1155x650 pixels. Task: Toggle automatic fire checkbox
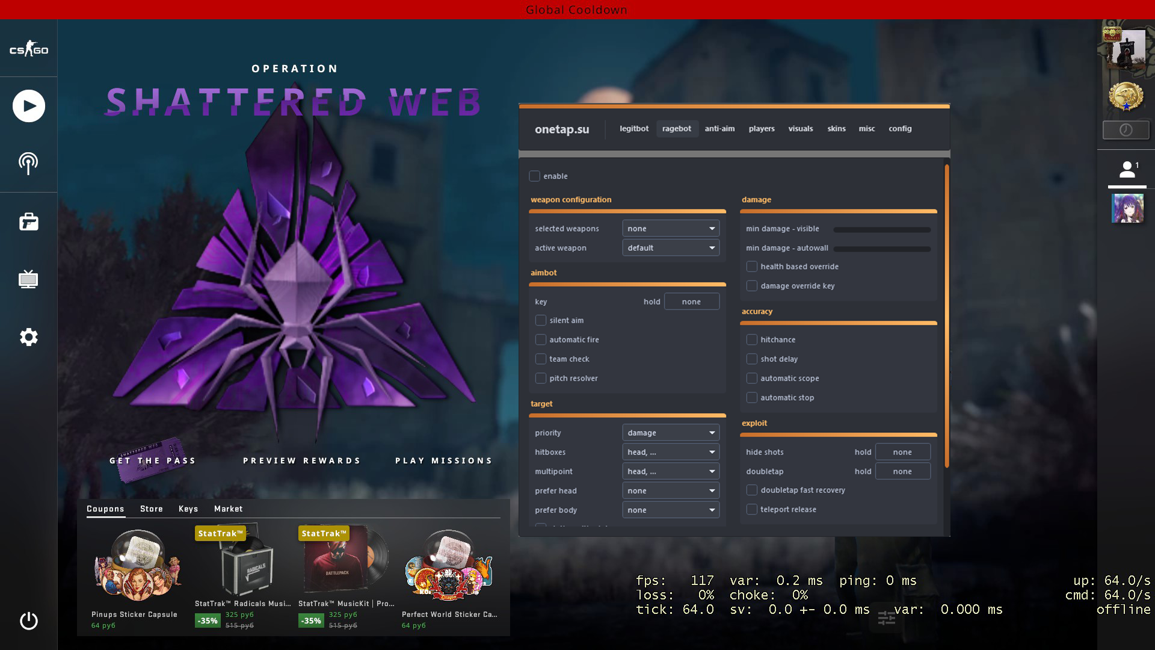(540, 340)
